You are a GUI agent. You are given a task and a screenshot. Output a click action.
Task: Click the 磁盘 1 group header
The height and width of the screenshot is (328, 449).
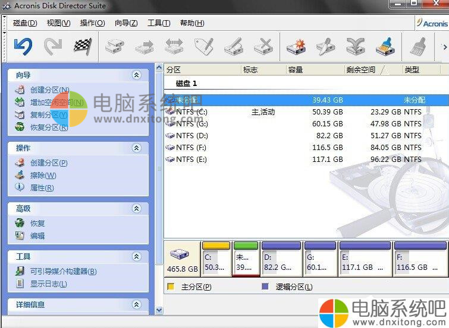tap(186, 84)
